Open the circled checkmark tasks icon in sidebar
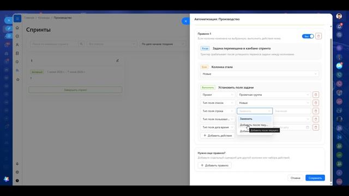Screen dimensions: 349x196 [17, 36]
